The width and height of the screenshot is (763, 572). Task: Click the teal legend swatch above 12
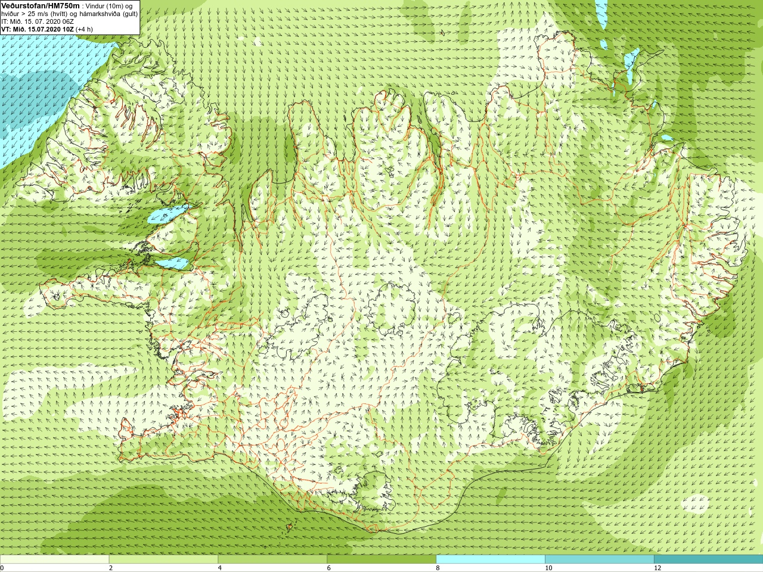coord(708,559)
